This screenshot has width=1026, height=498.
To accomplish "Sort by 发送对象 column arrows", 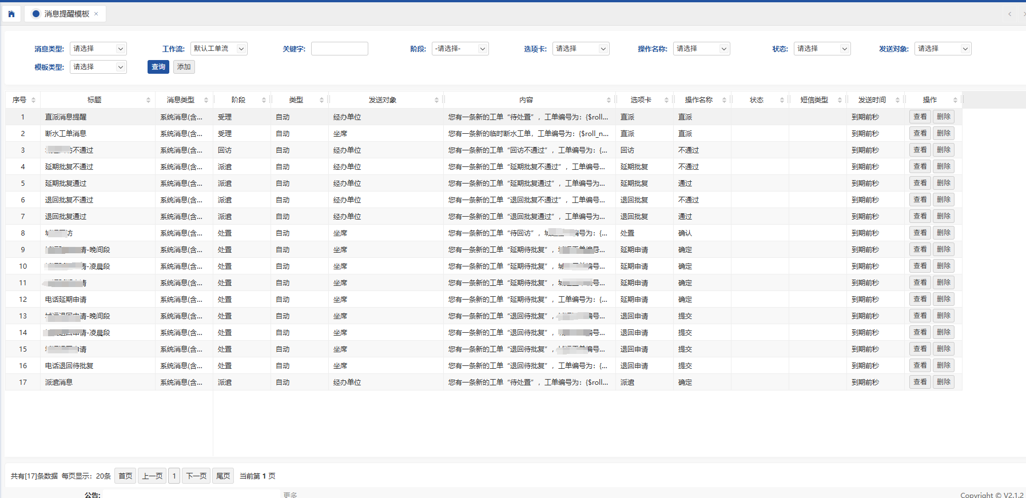I will tap(437, 100).
